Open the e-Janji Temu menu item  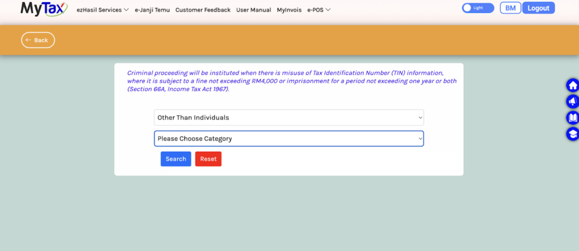(153, 10)
